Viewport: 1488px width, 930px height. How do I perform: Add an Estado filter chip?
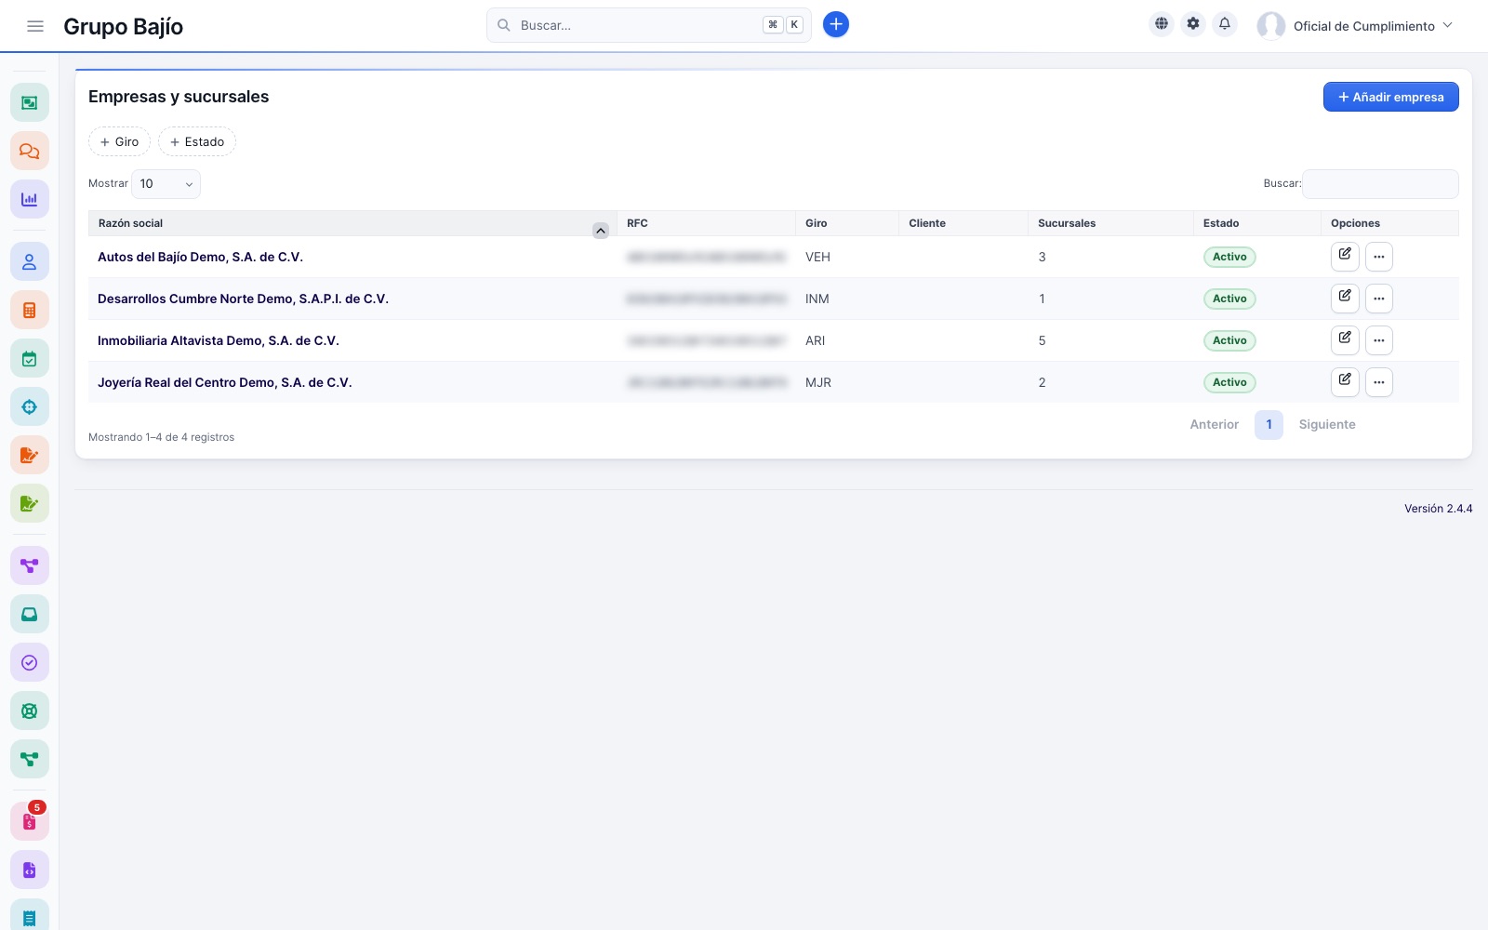(x=197, y=141)
